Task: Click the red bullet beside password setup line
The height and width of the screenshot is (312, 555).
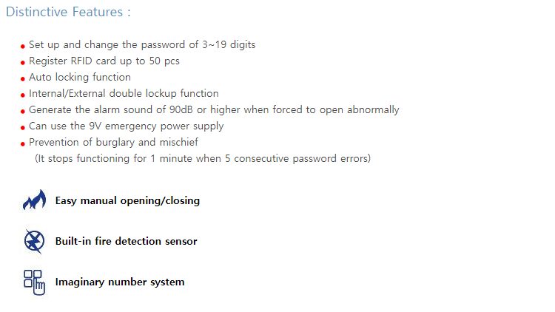Action: (x=23, y=47)
